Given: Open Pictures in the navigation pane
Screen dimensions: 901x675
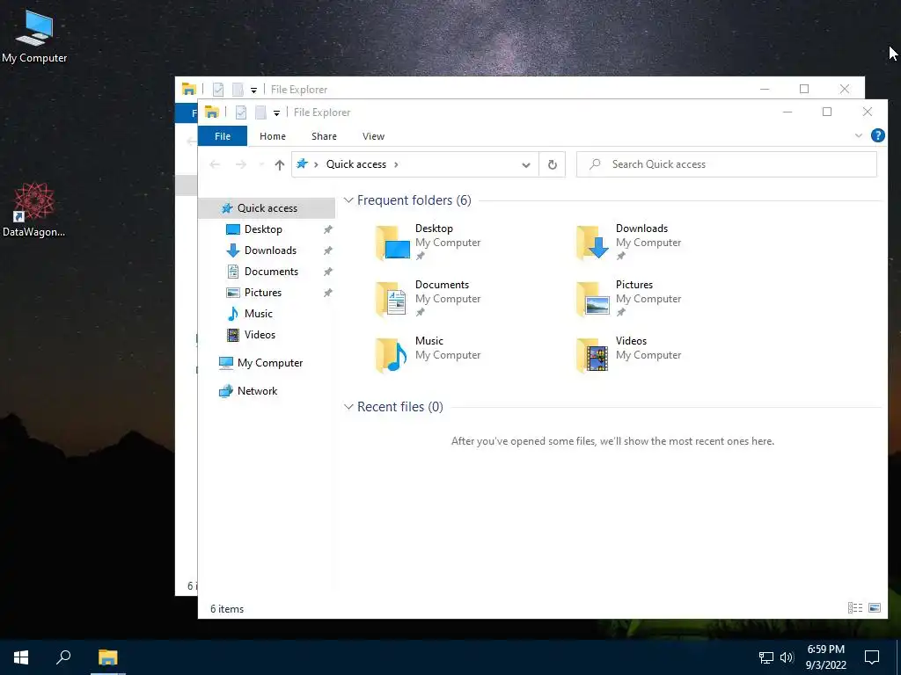Looking at the screenshot, I should pos(262,293).
